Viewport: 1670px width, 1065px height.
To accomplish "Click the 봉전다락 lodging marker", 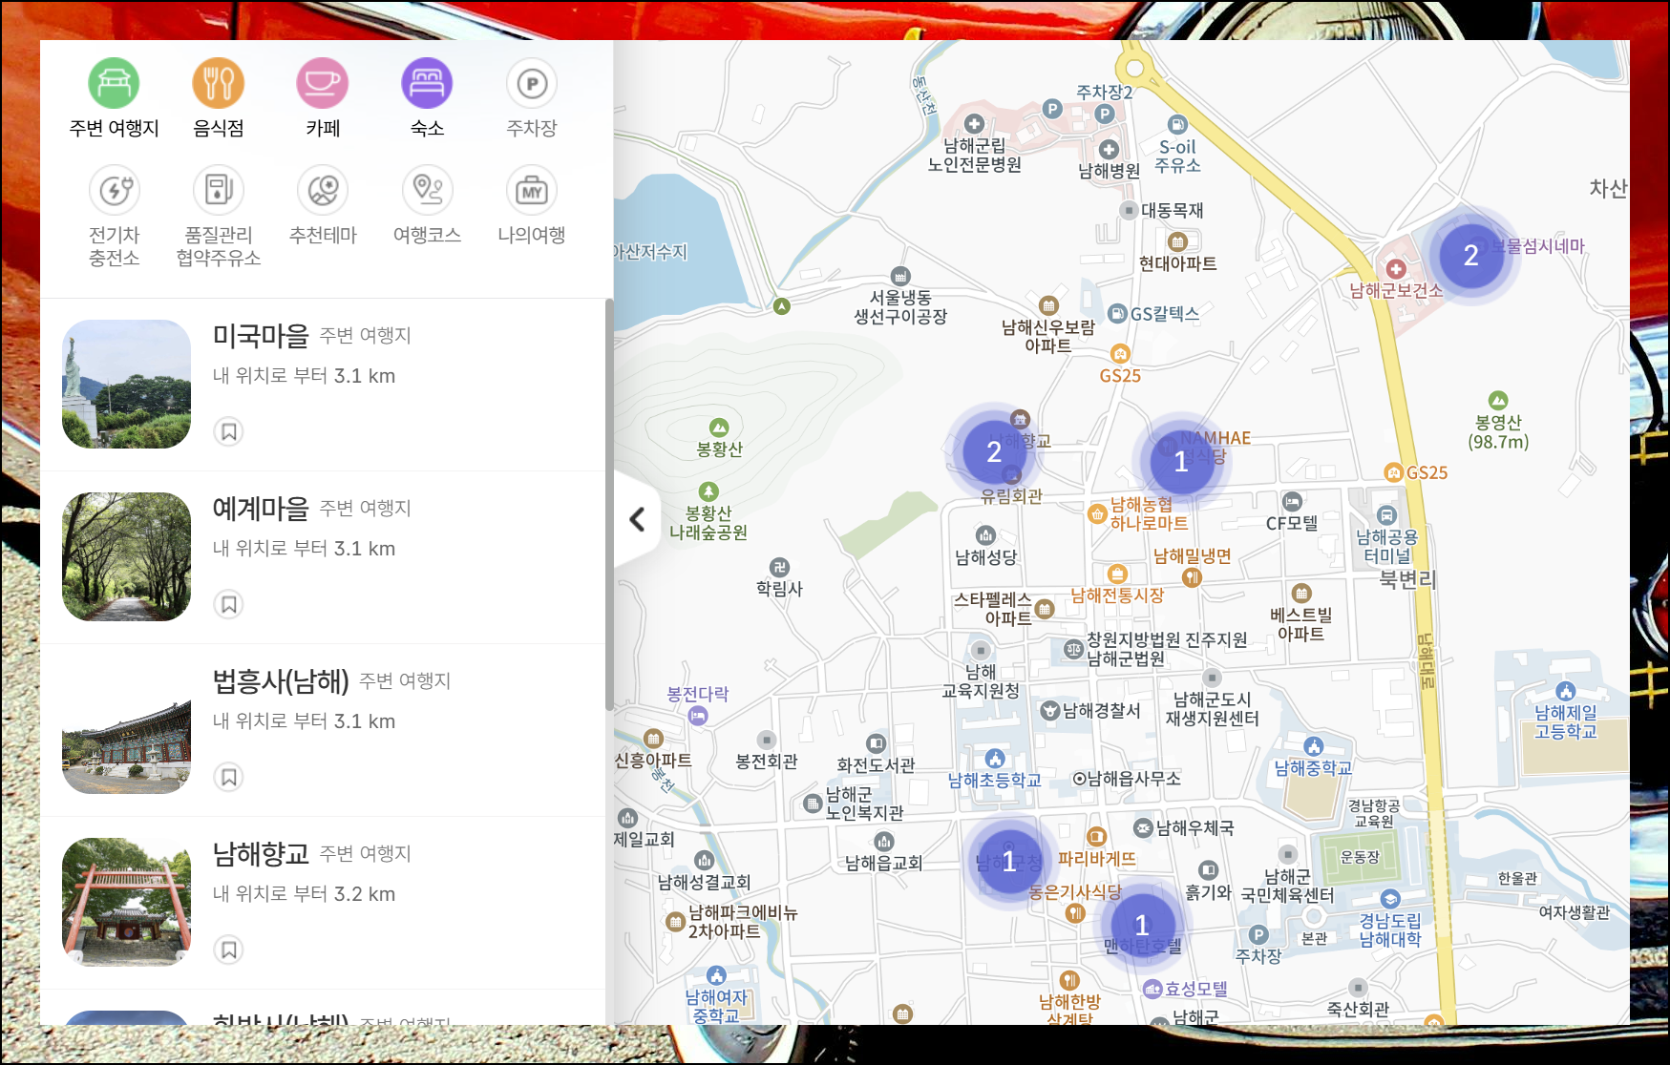I will 698,715.
